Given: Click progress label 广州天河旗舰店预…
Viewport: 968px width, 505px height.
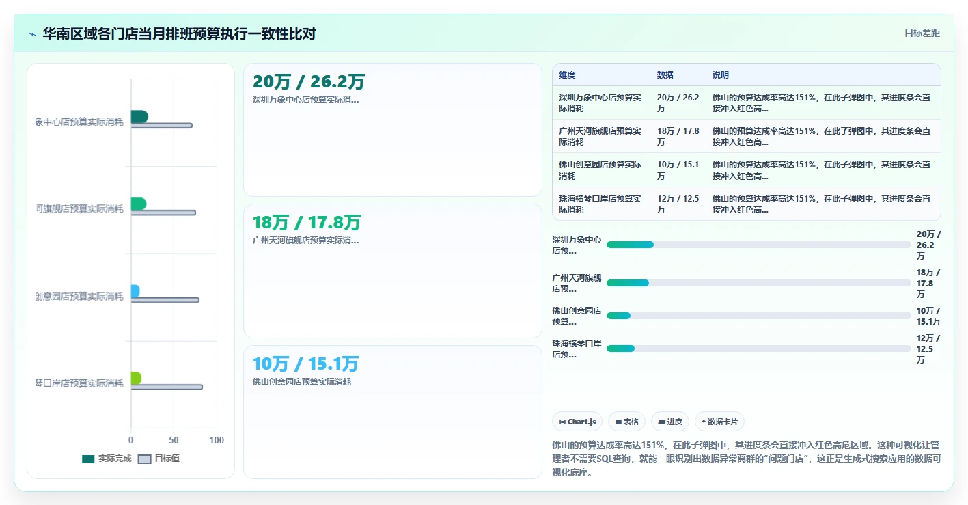Looking at the screenshot, I should pos(577,283).
